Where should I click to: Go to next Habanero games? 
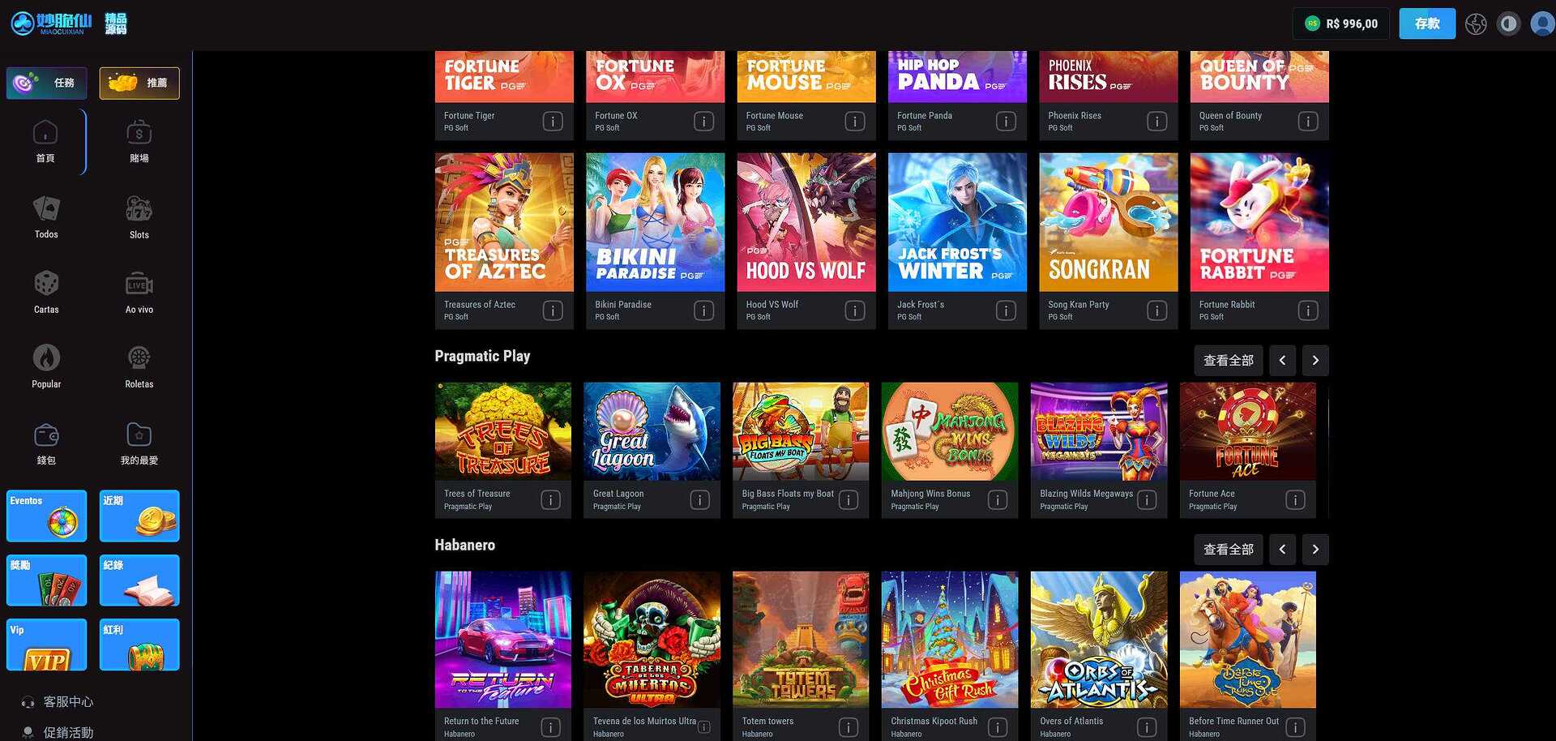(1315, 549)
